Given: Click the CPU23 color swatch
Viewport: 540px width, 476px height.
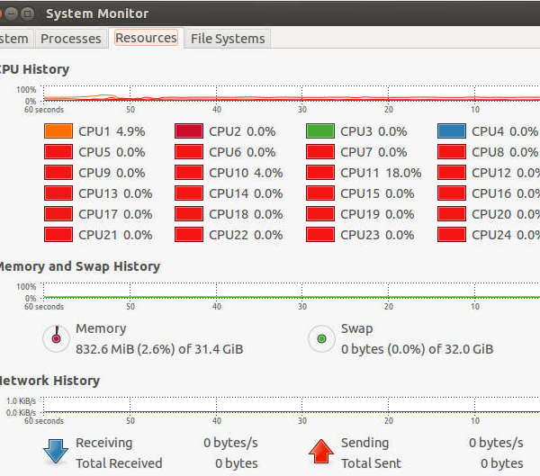Looking at the screenshot, I should [x=320, y=235].
